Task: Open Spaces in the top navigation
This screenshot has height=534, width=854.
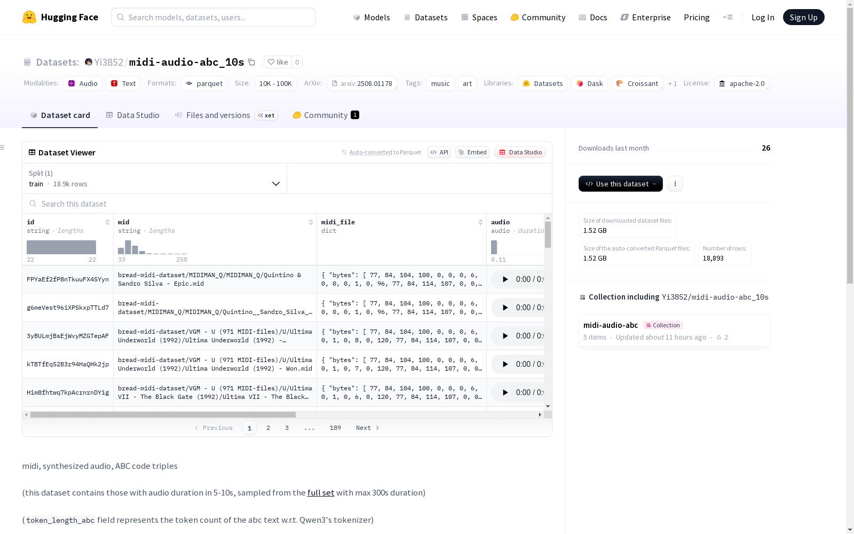Action: 479,17
